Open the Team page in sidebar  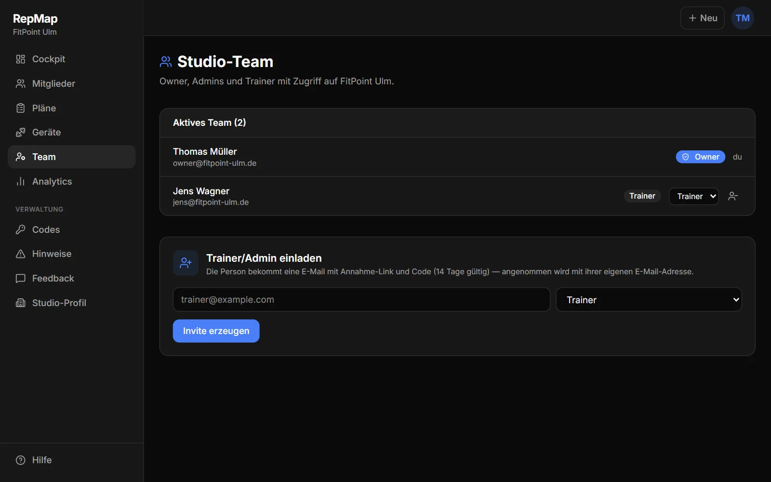[x=71, y=157]
